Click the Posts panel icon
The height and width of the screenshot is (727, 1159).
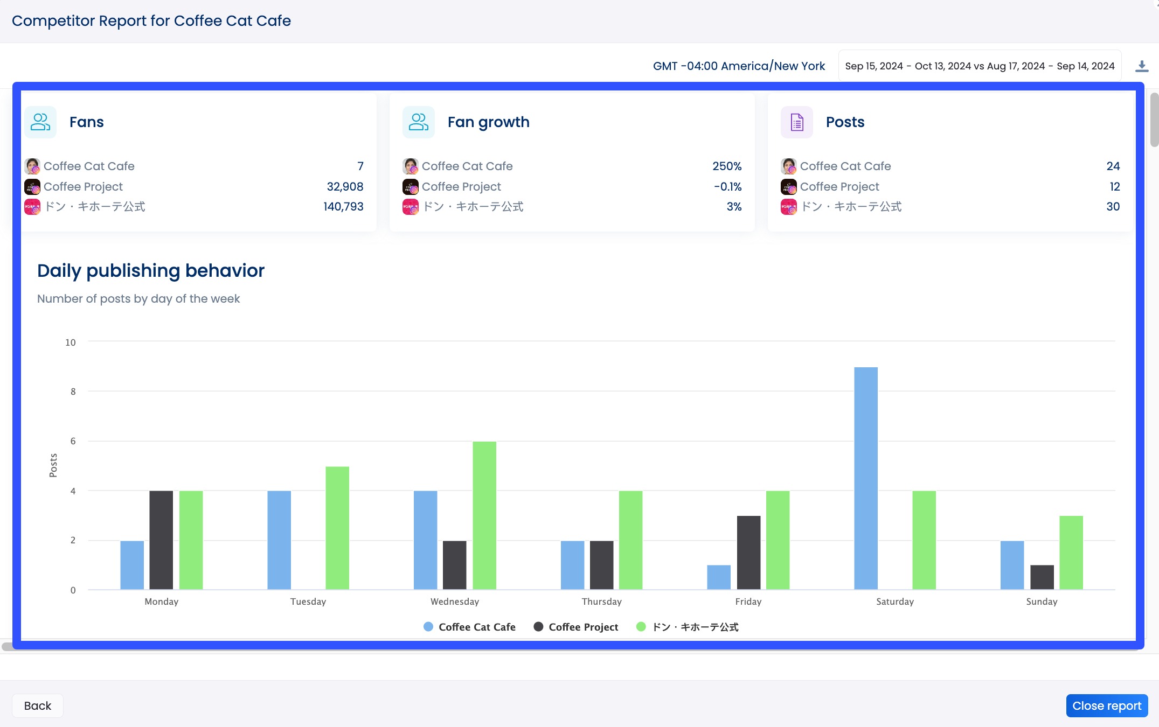796,122
